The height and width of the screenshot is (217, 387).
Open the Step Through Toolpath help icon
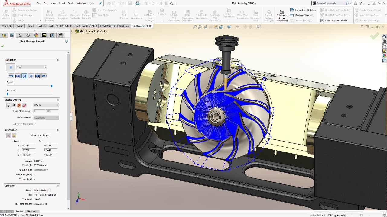pos(67,41)
